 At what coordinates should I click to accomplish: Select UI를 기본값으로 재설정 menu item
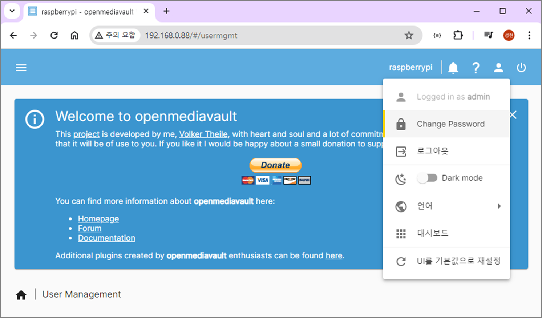pyautogui.click(x=447, y=261)
